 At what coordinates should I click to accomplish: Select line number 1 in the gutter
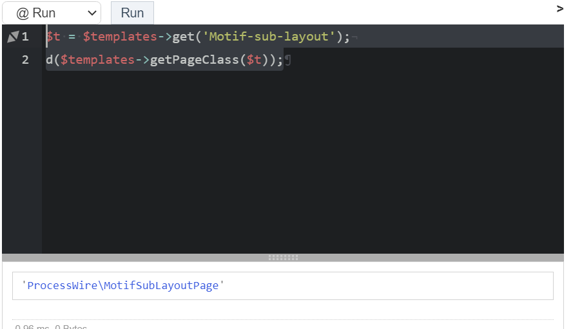coord(25,37)
